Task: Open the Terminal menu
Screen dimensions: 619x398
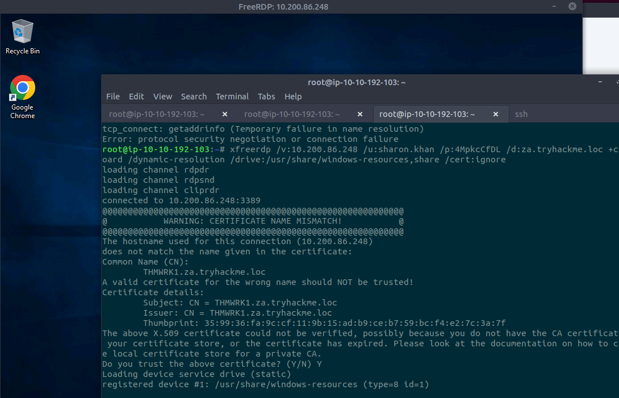Action: tap(232, 97)
